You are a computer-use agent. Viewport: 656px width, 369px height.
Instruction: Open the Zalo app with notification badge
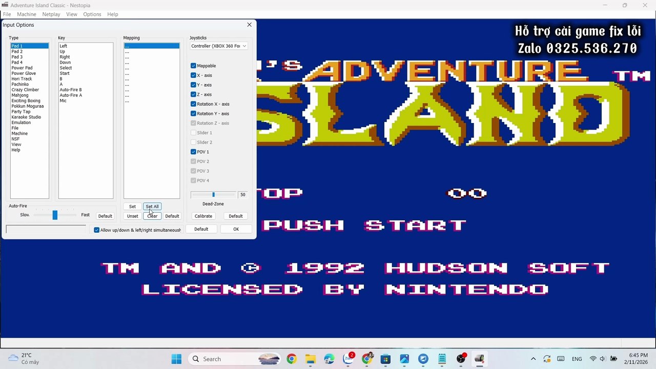(348, 358)
